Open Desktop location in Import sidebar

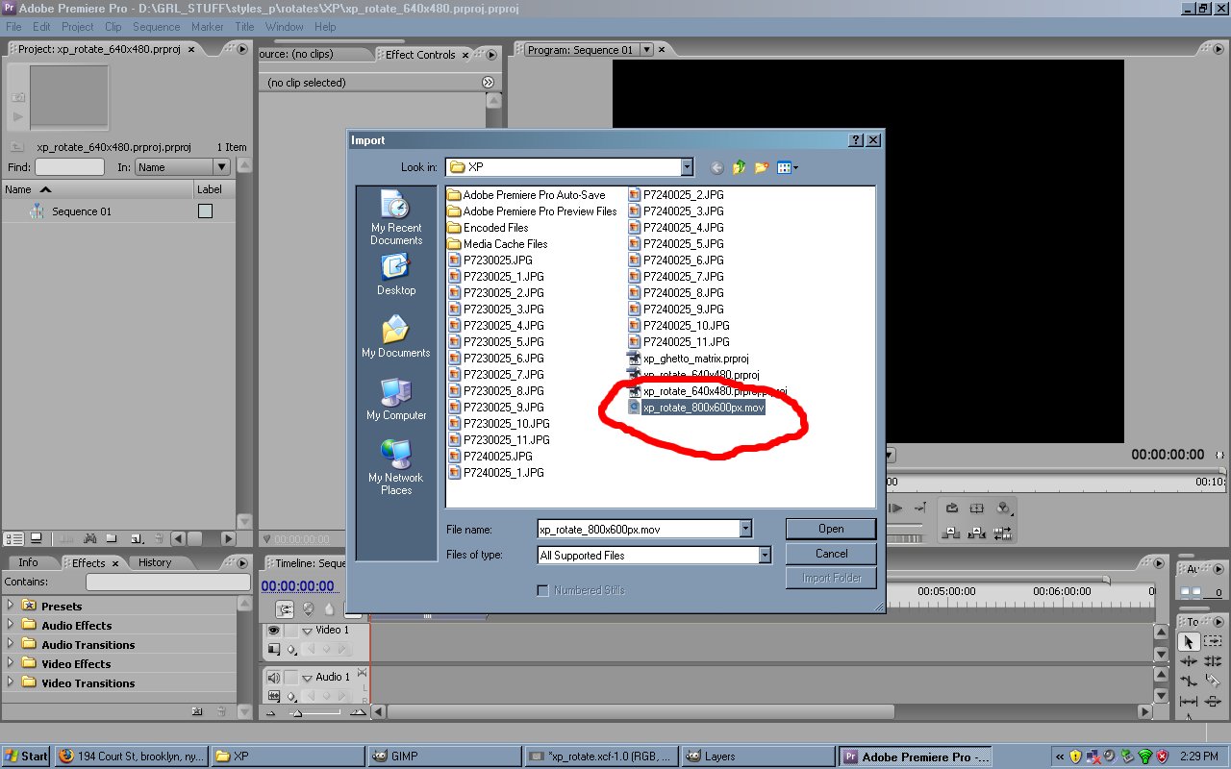click(396, 275)
